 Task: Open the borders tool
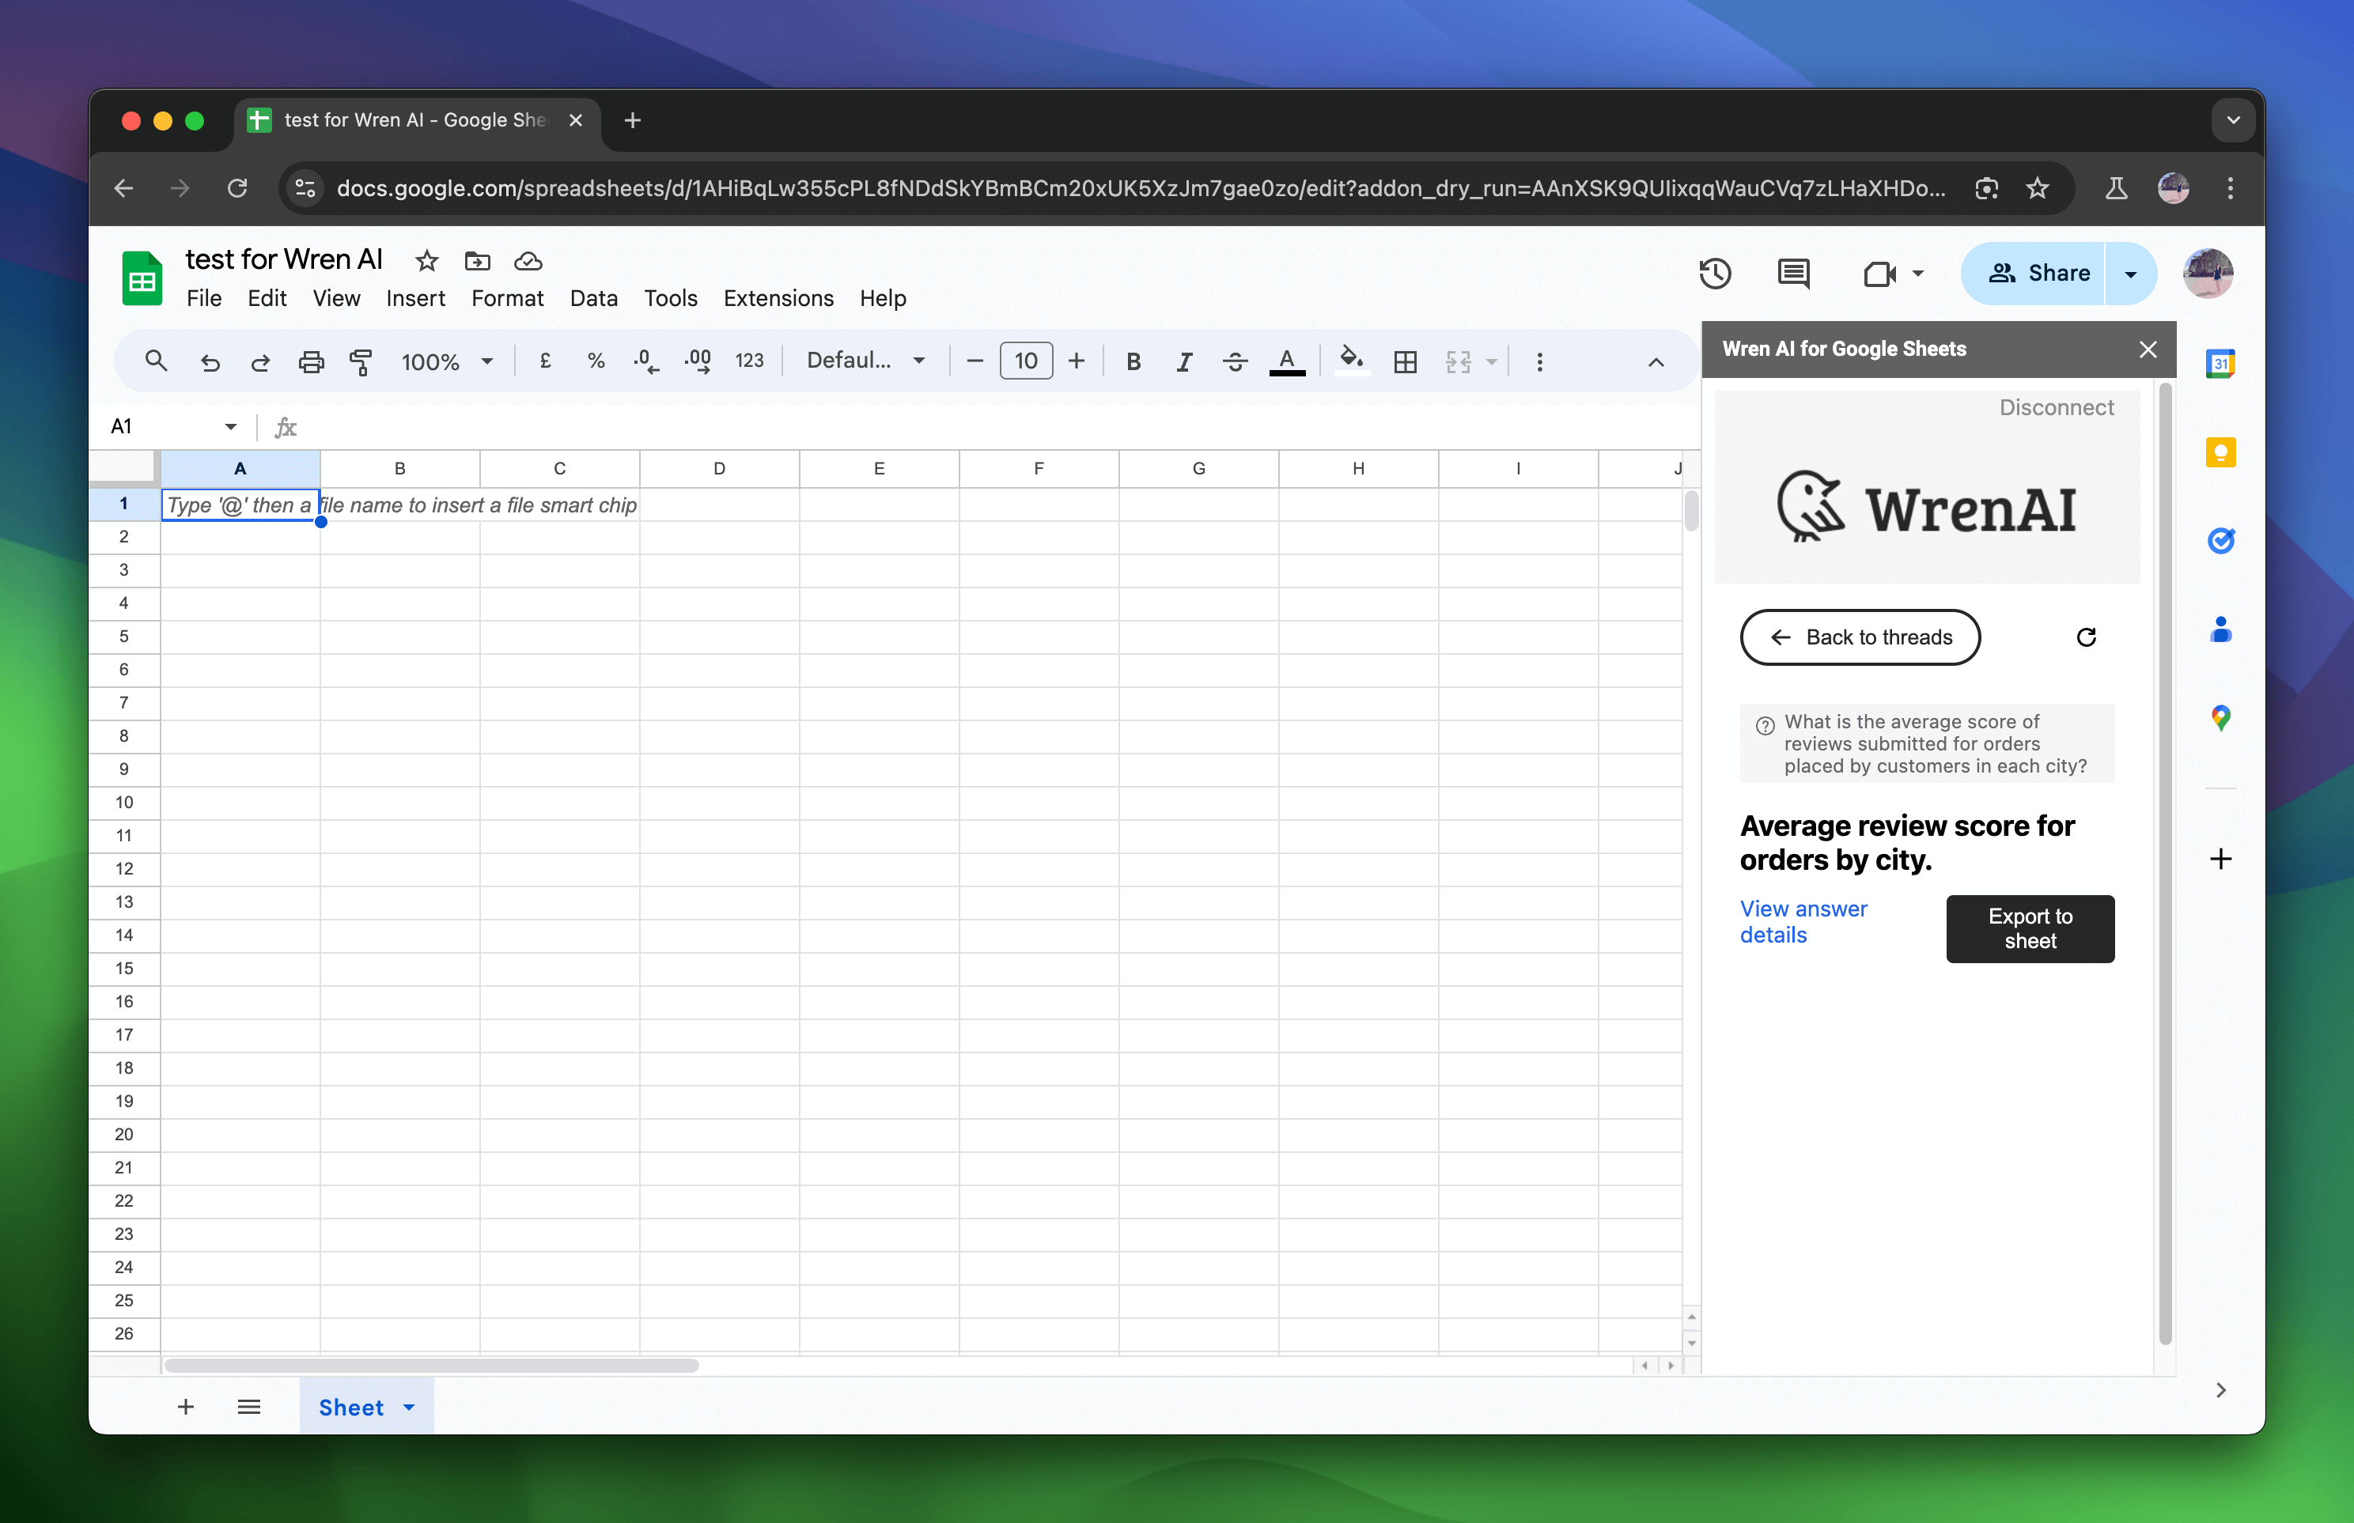point(1405,362)
